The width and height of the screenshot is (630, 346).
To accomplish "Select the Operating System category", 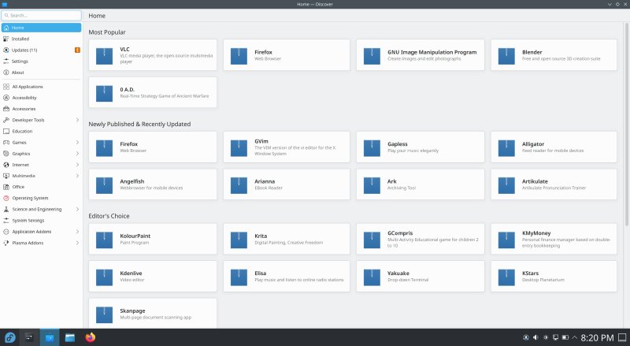I will click(x=41, y=198).
